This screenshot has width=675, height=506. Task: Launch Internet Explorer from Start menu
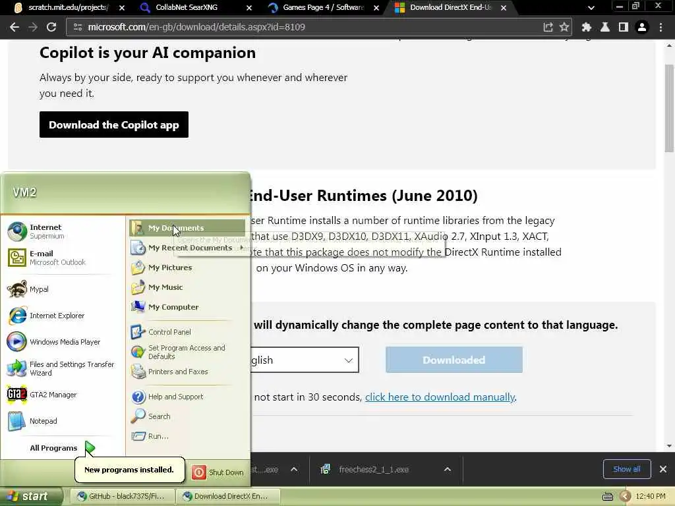[x=63, y=316]
